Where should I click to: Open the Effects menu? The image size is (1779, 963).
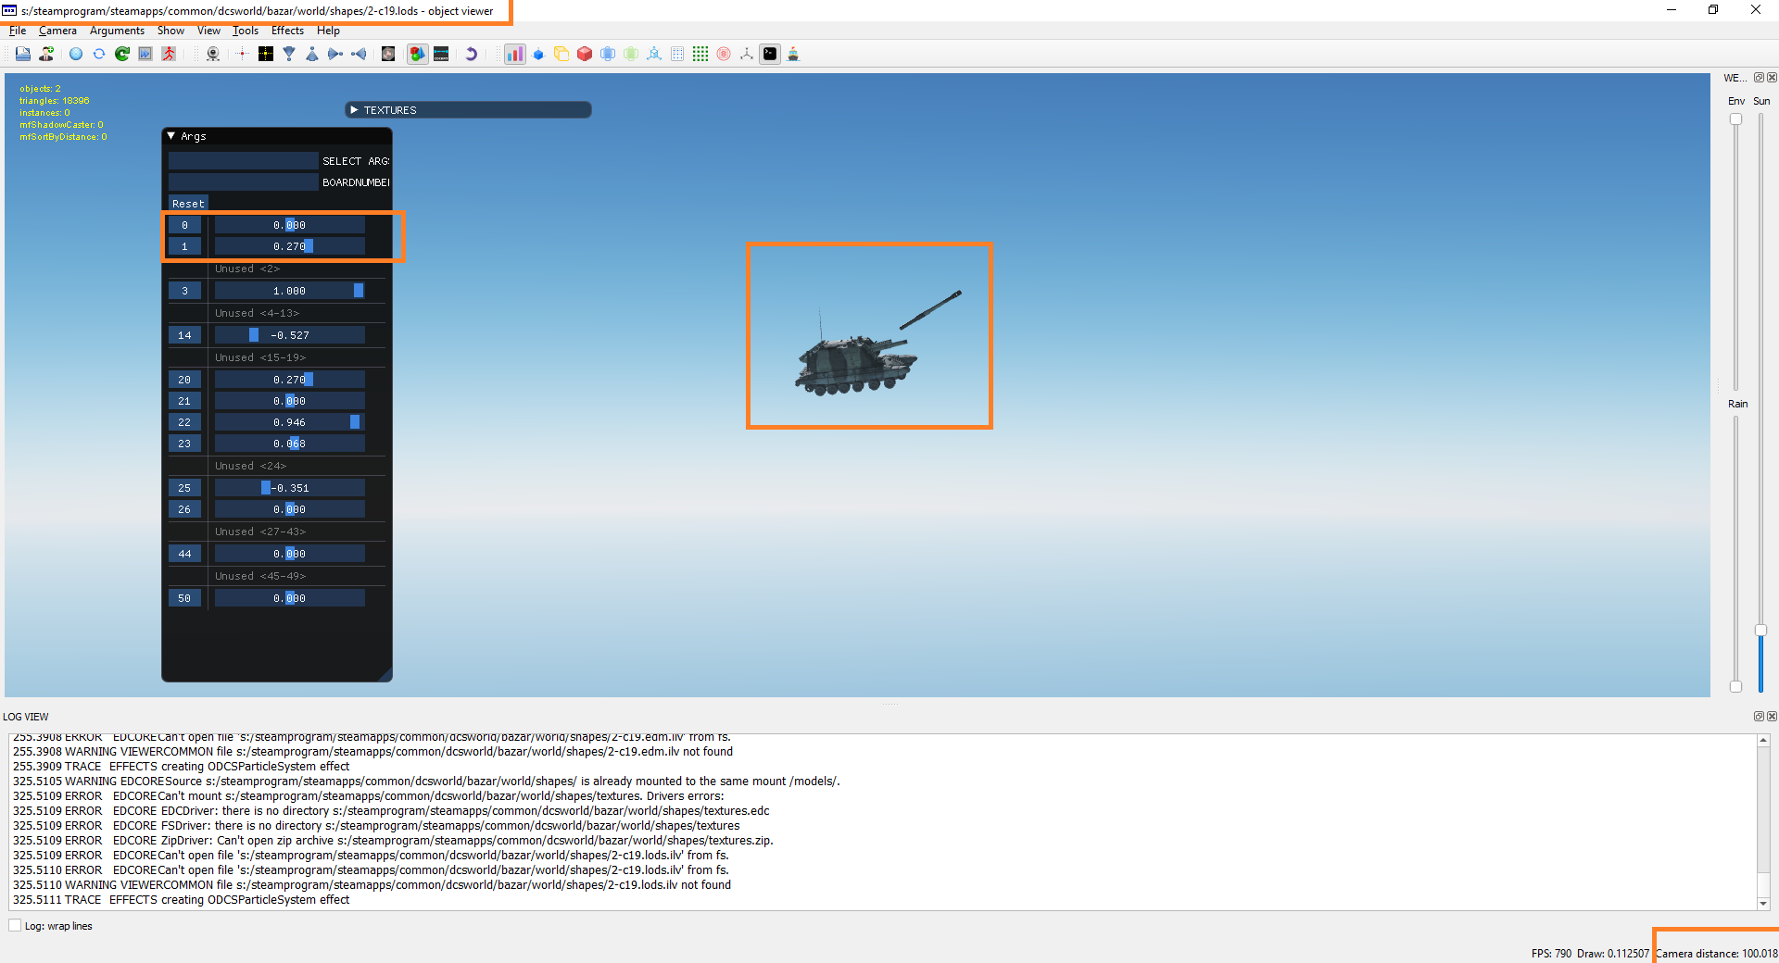click(x=287, y=31)
